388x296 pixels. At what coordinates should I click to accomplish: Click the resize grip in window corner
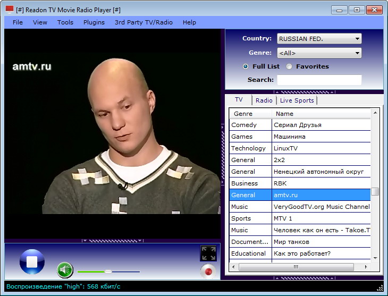pyautogui.click(x=380, y=288)
